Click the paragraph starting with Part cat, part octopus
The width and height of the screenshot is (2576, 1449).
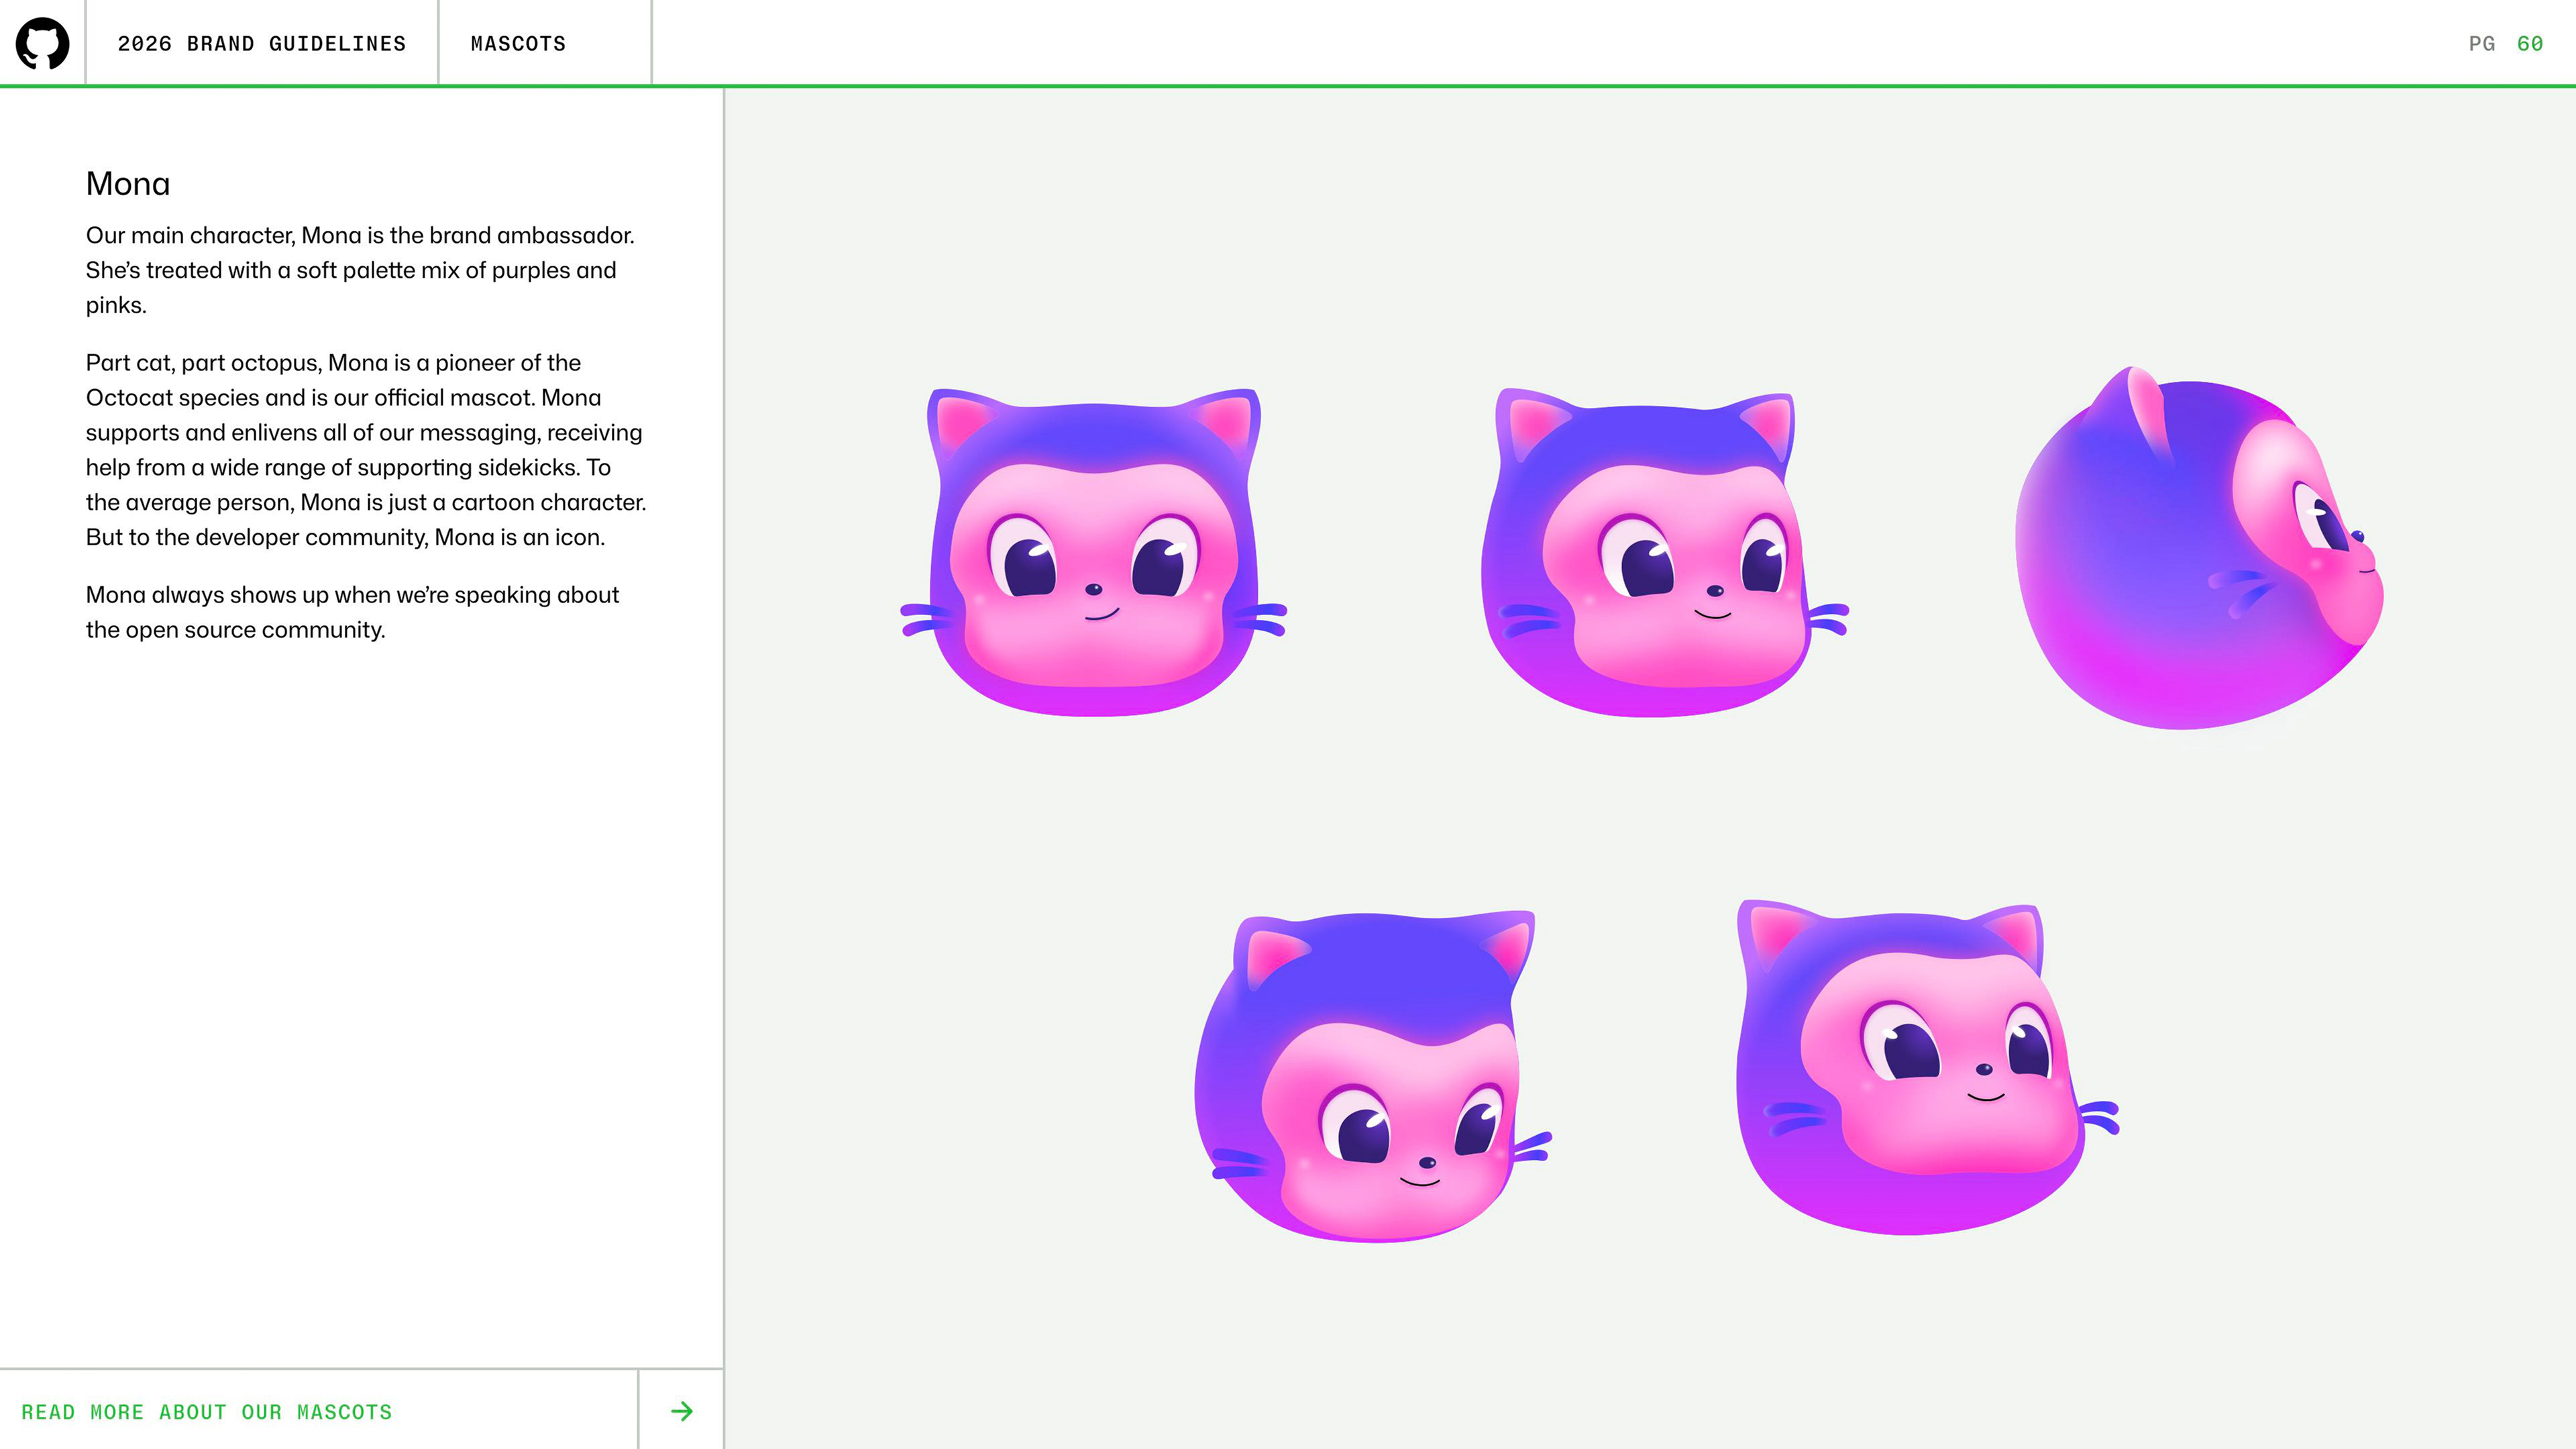pyautogui.click(x=366, y=450)
